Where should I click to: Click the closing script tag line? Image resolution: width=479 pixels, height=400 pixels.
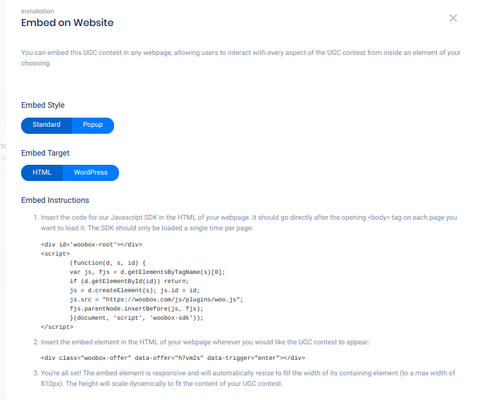tap(57, 327)
